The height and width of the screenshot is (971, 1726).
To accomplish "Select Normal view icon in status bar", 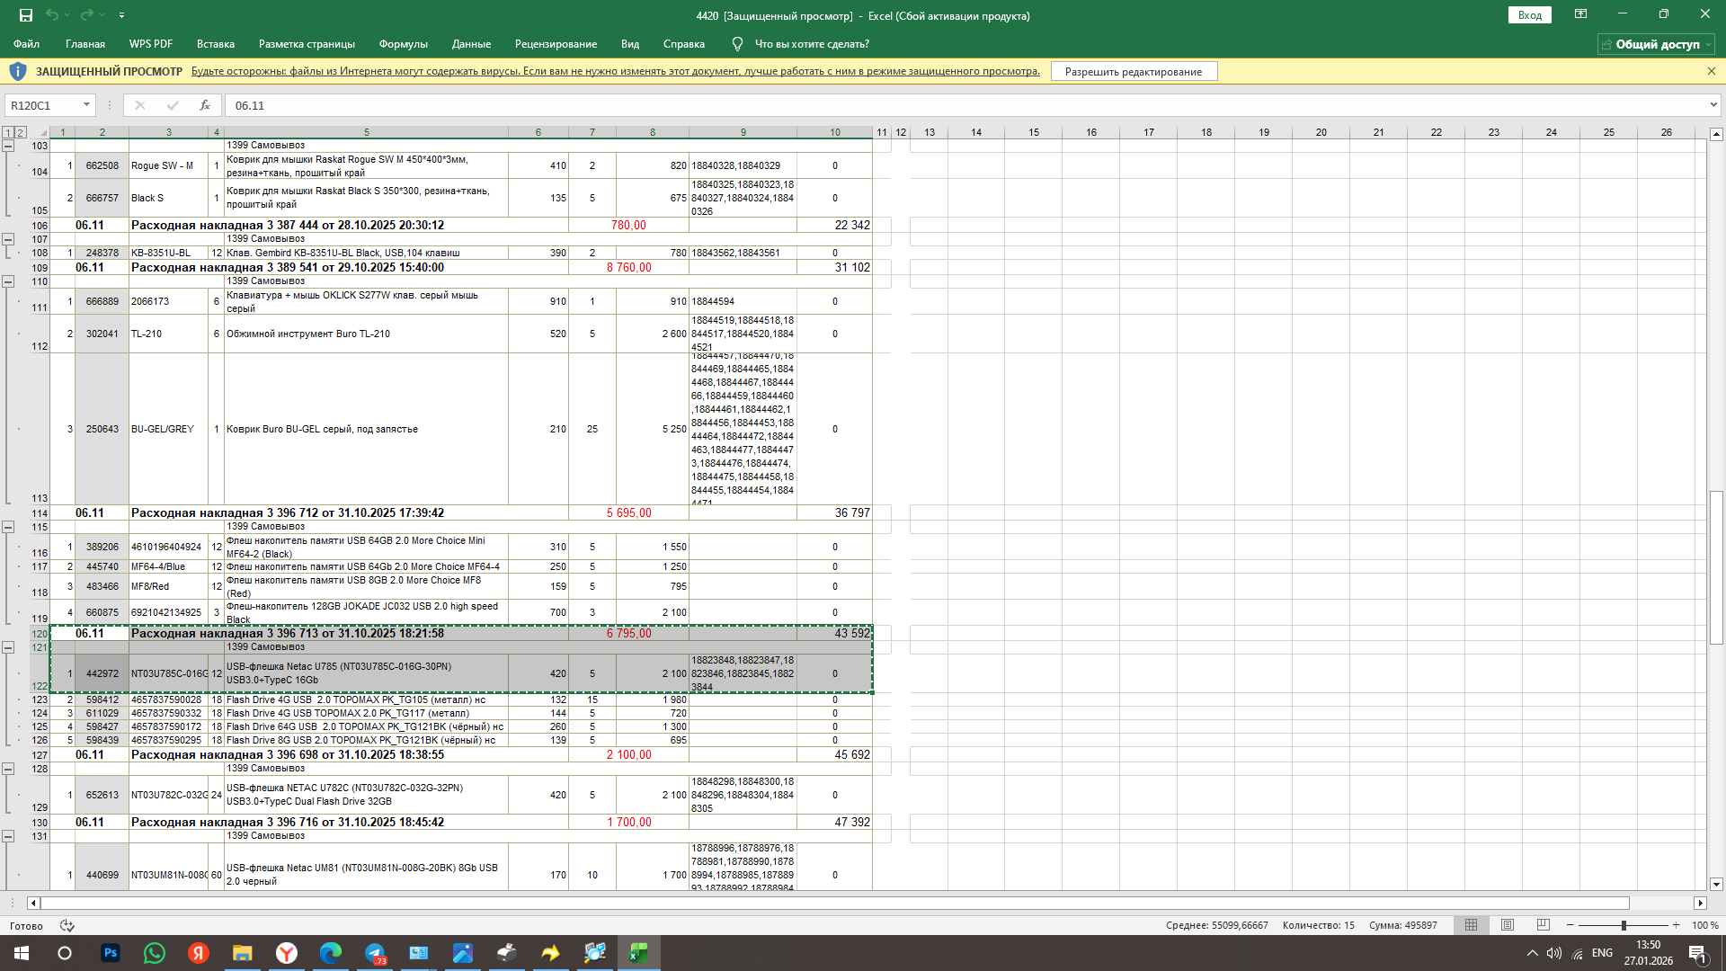I will 1472,925.
